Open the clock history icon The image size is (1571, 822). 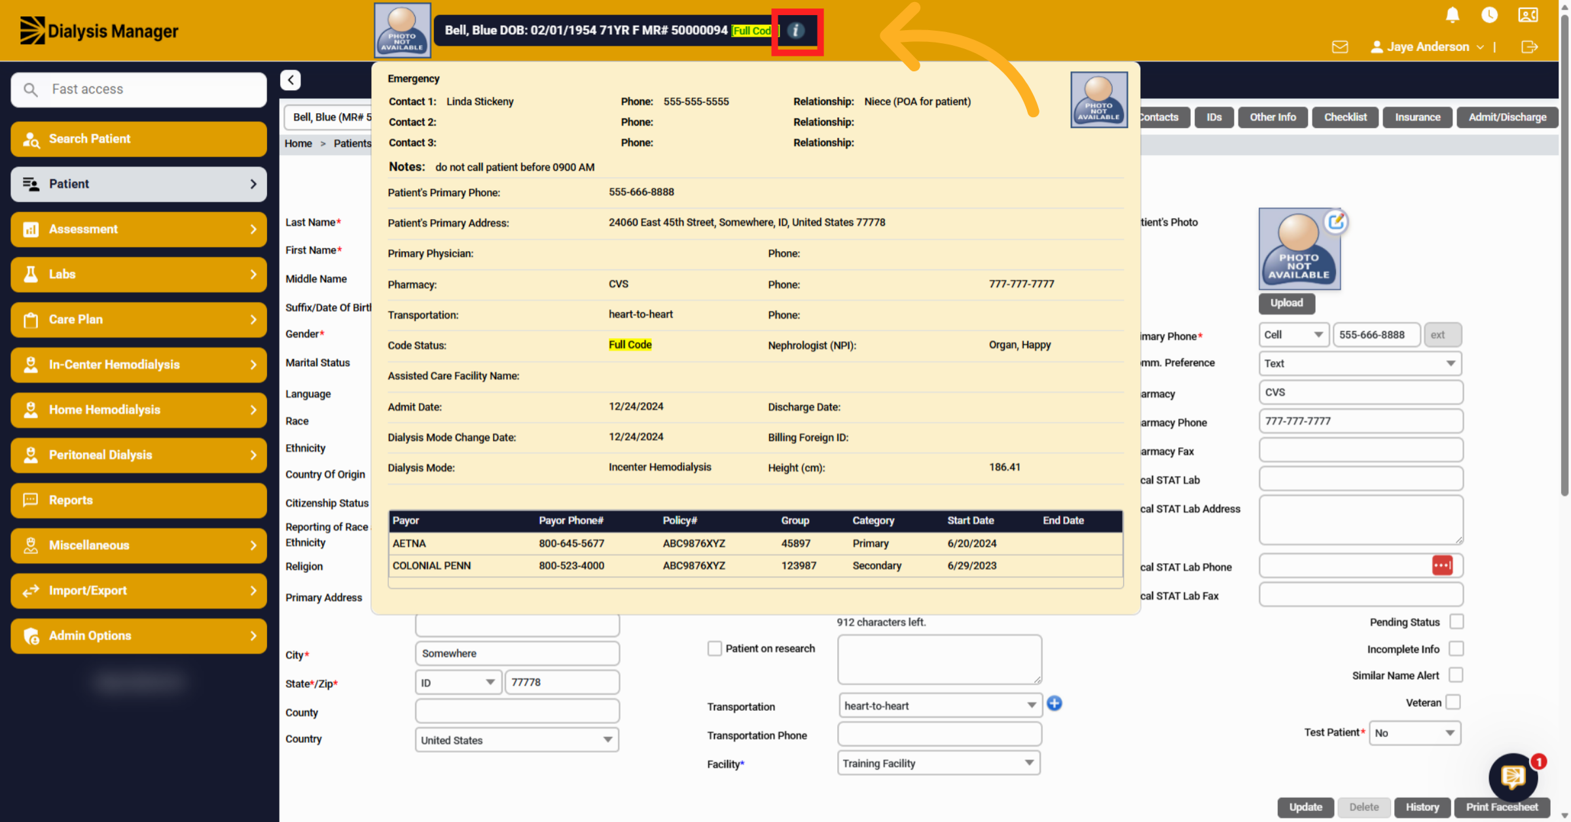pos(1489,15)
